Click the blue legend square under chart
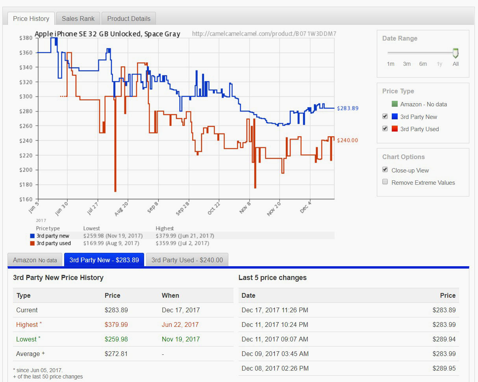This screenshot has width=478, height=382. tap(33, 236)
